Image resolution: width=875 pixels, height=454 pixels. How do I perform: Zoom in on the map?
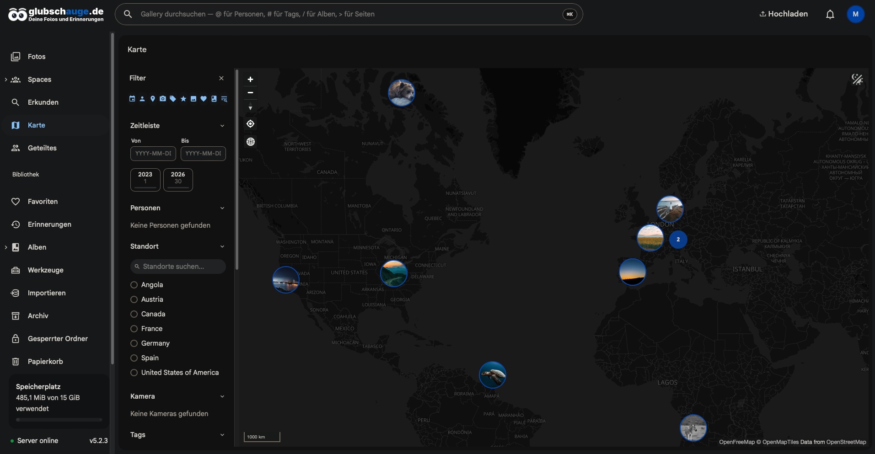(250, 80)
